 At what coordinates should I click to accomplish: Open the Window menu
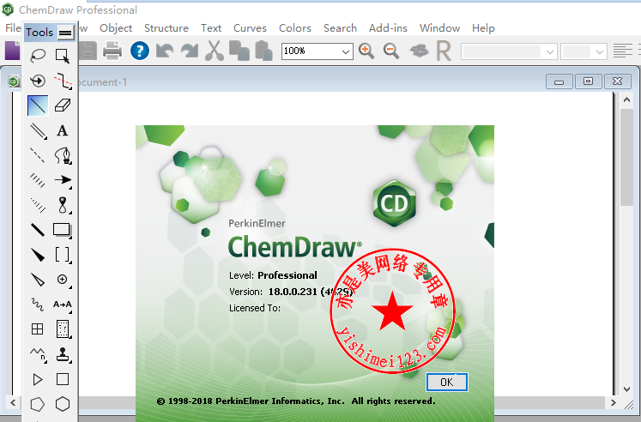pyautogui.click(x=439, y=27)
